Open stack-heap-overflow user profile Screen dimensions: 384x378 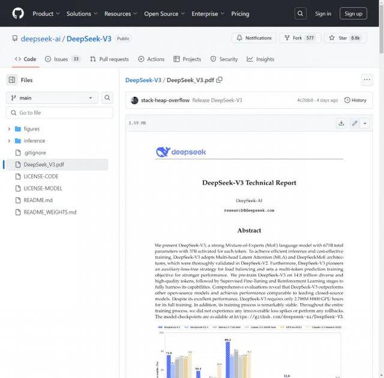pos(165,100)
